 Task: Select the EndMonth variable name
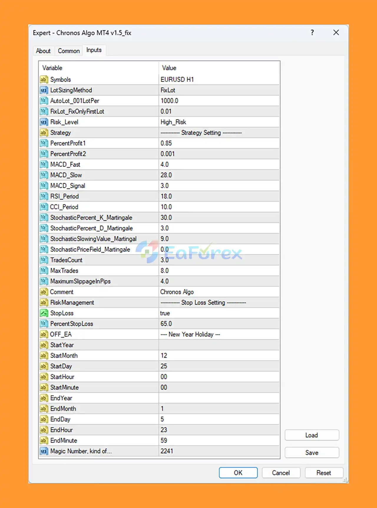point(63,409)
